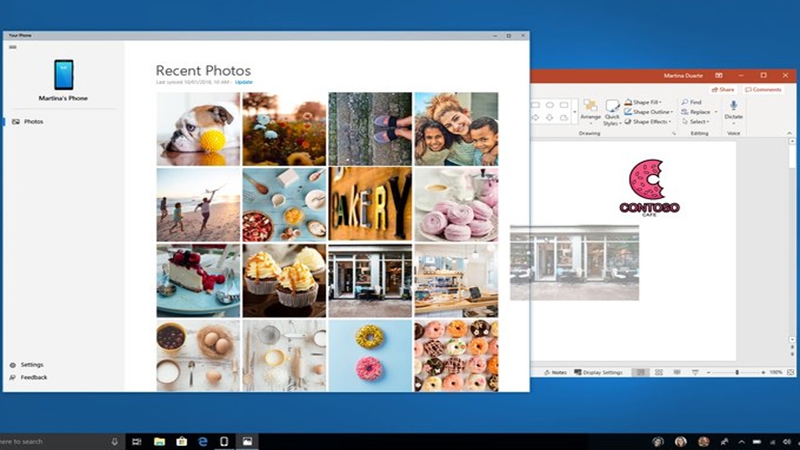
Task: Click Replace in the Editing group
Action: coord(696,112)
